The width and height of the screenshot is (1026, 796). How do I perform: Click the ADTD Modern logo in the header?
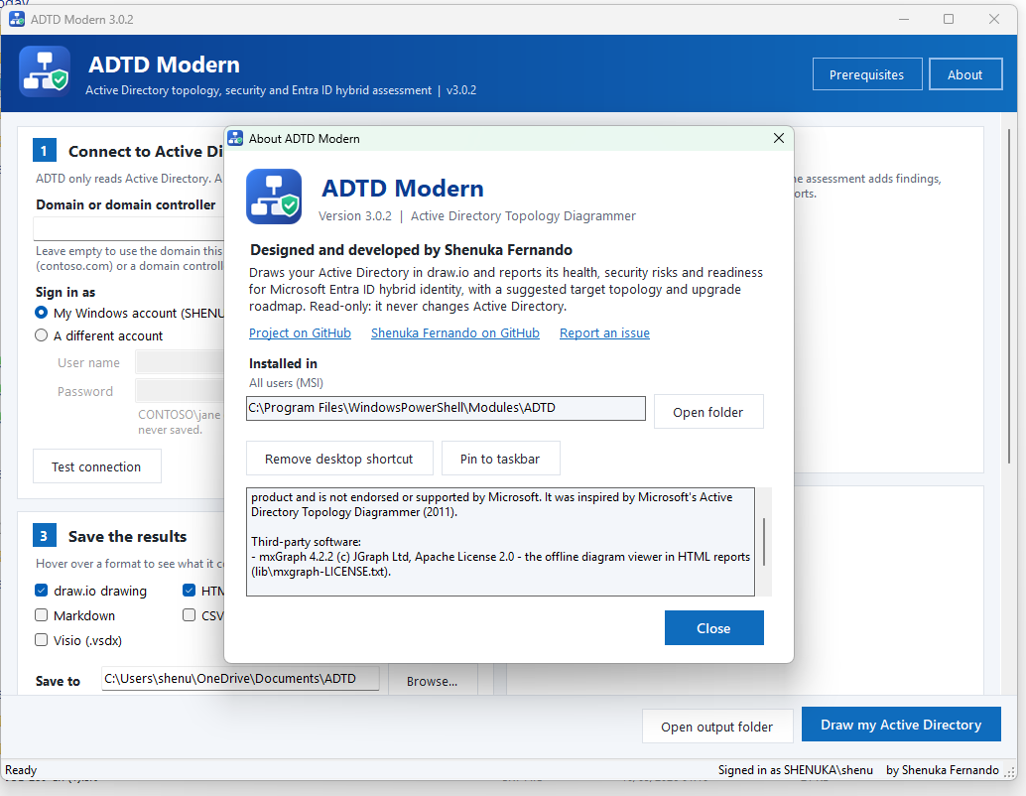(45, 72)
